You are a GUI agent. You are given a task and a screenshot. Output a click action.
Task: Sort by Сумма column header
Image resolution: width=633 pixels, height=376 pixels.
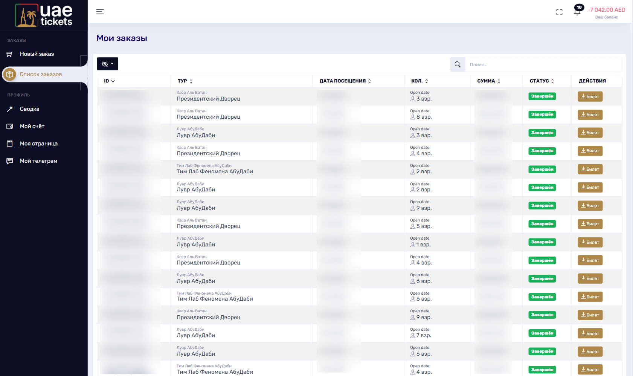488,81
